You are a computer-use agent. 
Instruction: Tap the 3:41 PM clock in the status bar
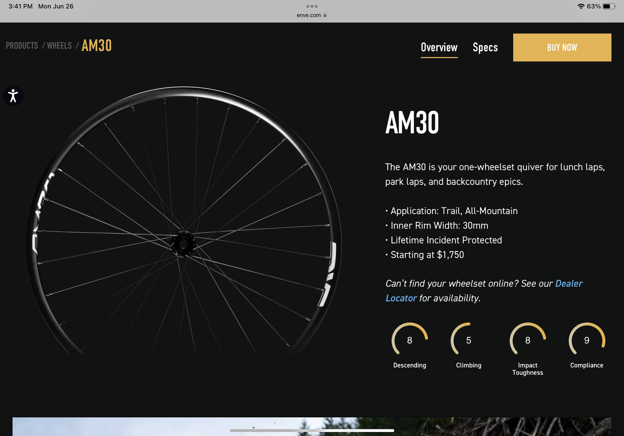pos(21,6)
